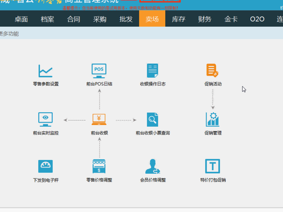The image size is (283, 212).
Task: Open the 收银操作日志 document icon
Action: click(153, 71)
